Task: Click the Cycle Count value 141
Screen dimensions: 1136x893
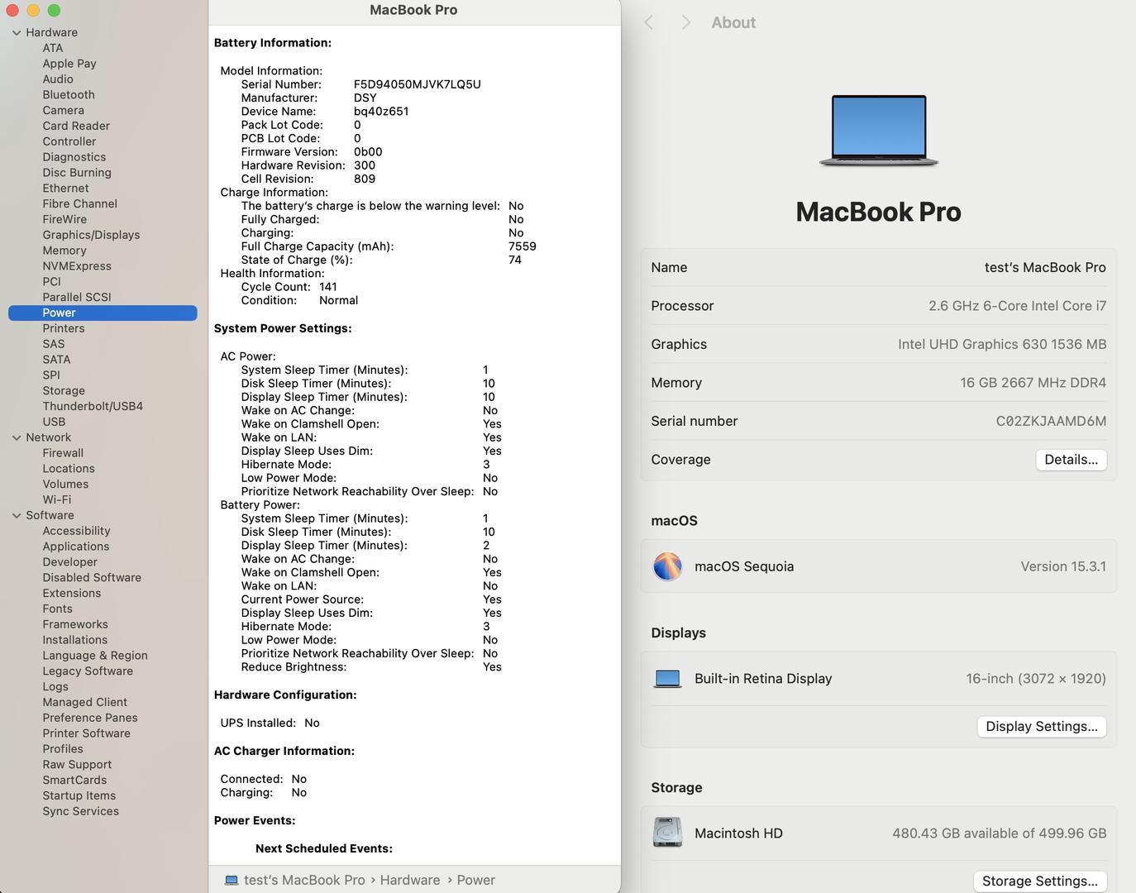Action: [x=328, y=287]
